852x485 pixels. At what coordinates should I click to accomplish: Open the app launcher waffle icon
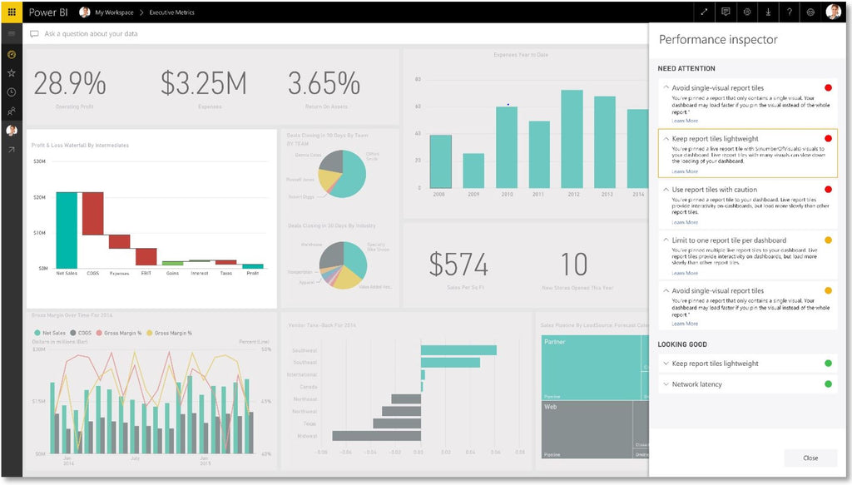pyautogui.click(x=12, y=12)
